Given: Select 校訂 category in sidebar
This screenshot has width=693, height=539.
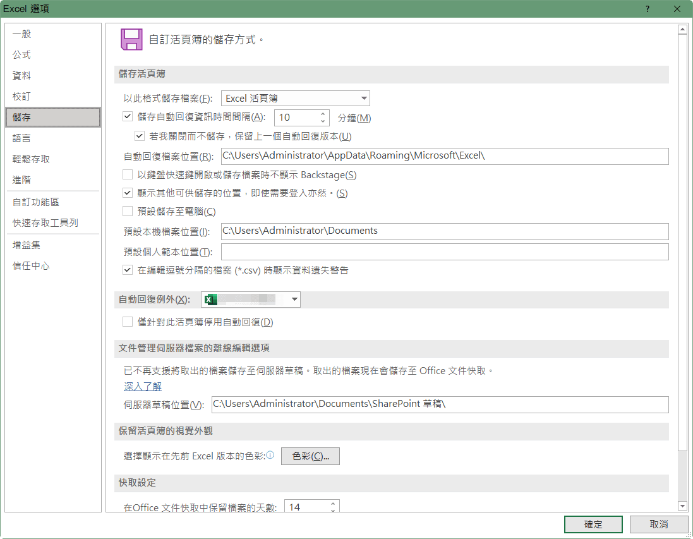Looking at the screenshot, I should click(52, 96).
